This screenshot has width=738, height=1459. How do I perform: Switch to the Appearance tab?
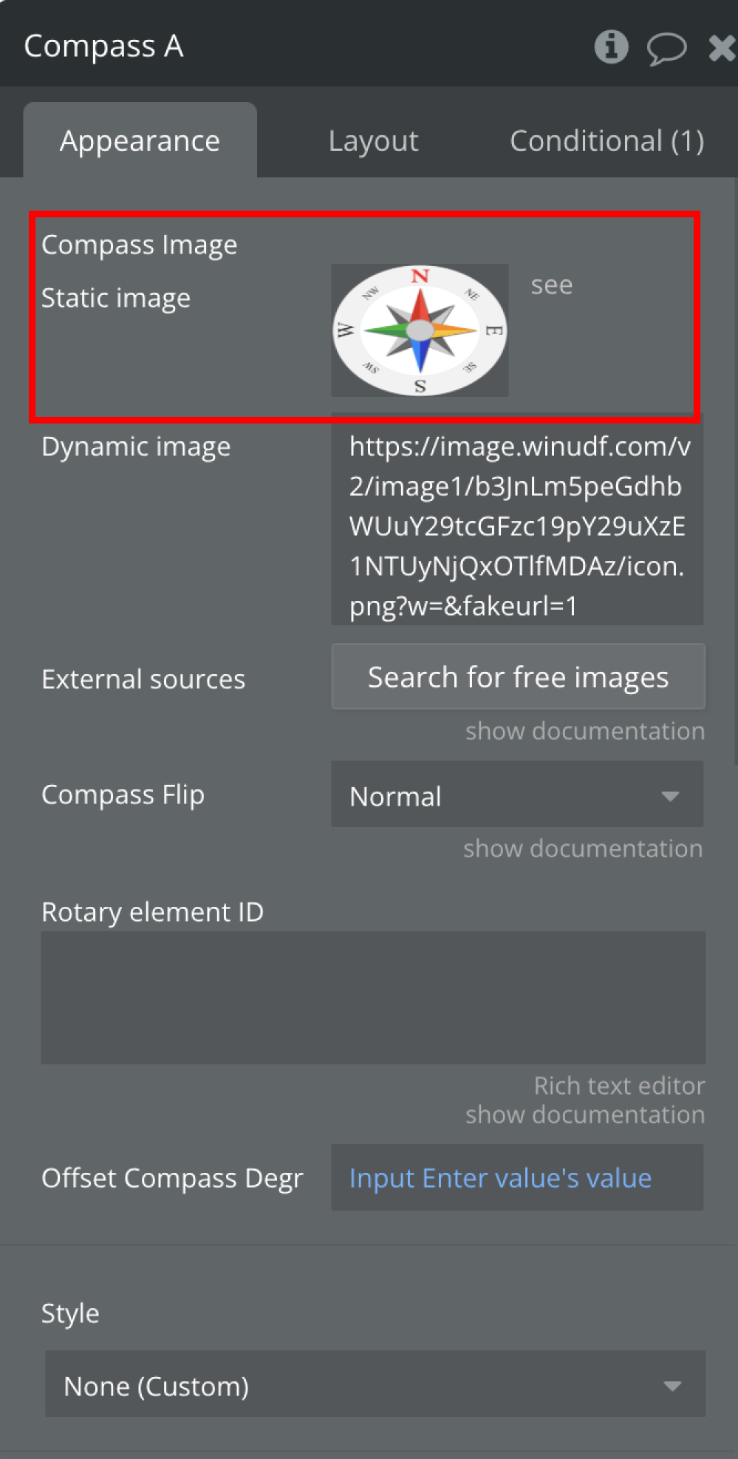pos(140,140)
